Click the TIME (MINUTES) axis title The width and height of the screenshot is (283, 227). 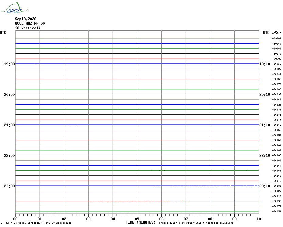pyautogui.click(x=141, y=222)
